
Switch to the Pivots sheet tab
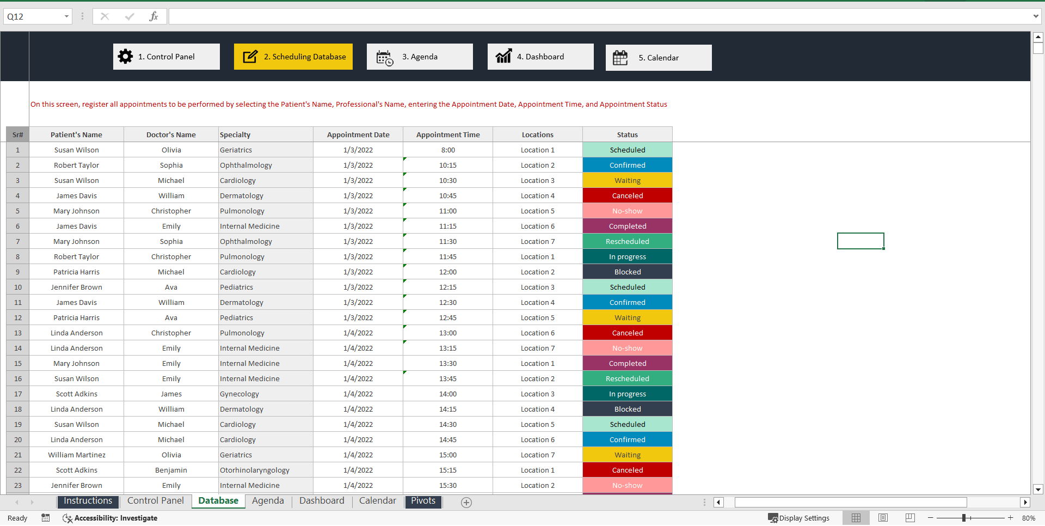click(423, 501)
